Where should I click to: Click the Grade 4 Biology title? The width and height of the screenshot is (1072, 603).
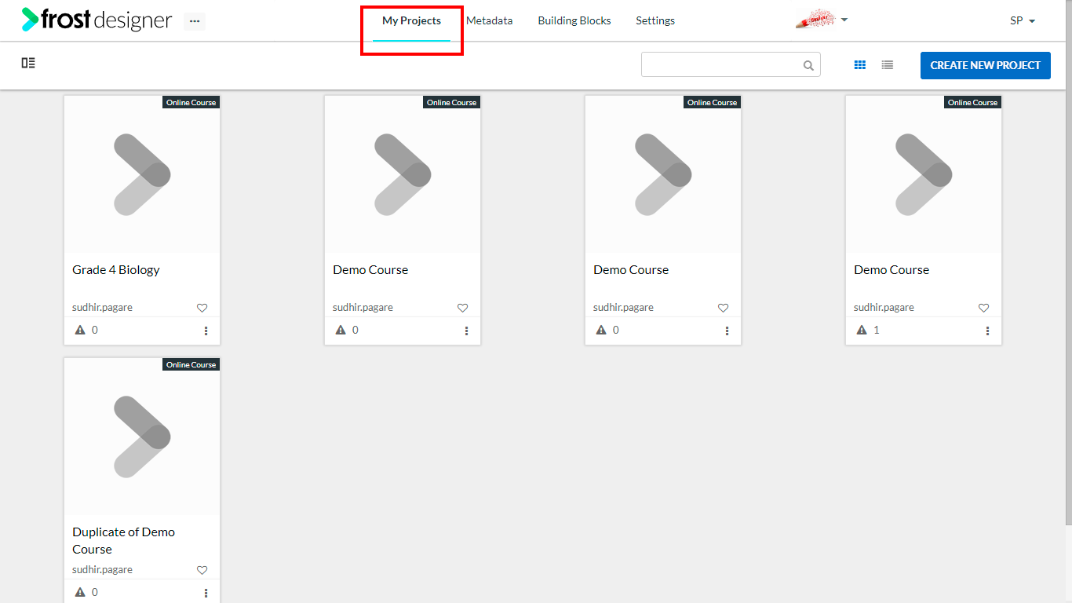[116, 270]
